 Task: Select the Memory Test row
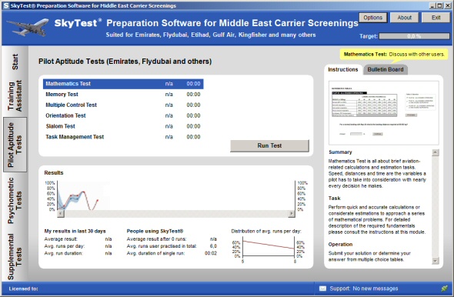[x=123, y=95]
